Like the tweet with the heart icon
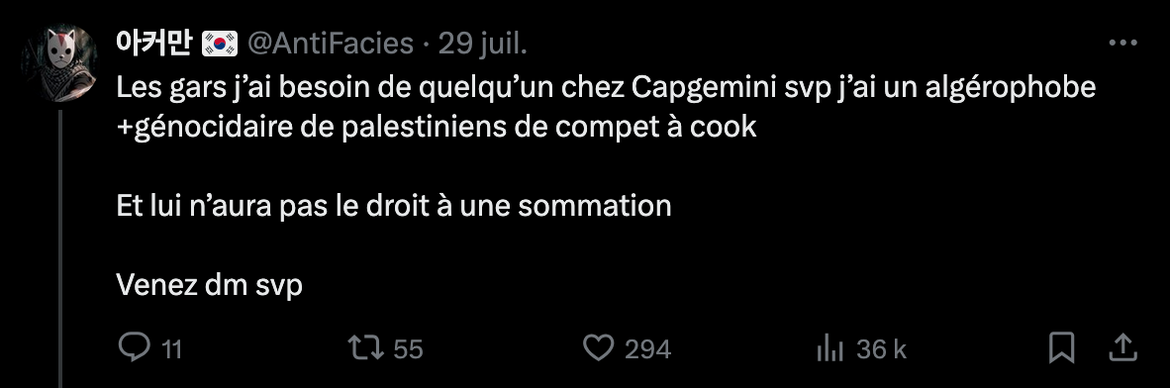 click(x=599, y=347)
